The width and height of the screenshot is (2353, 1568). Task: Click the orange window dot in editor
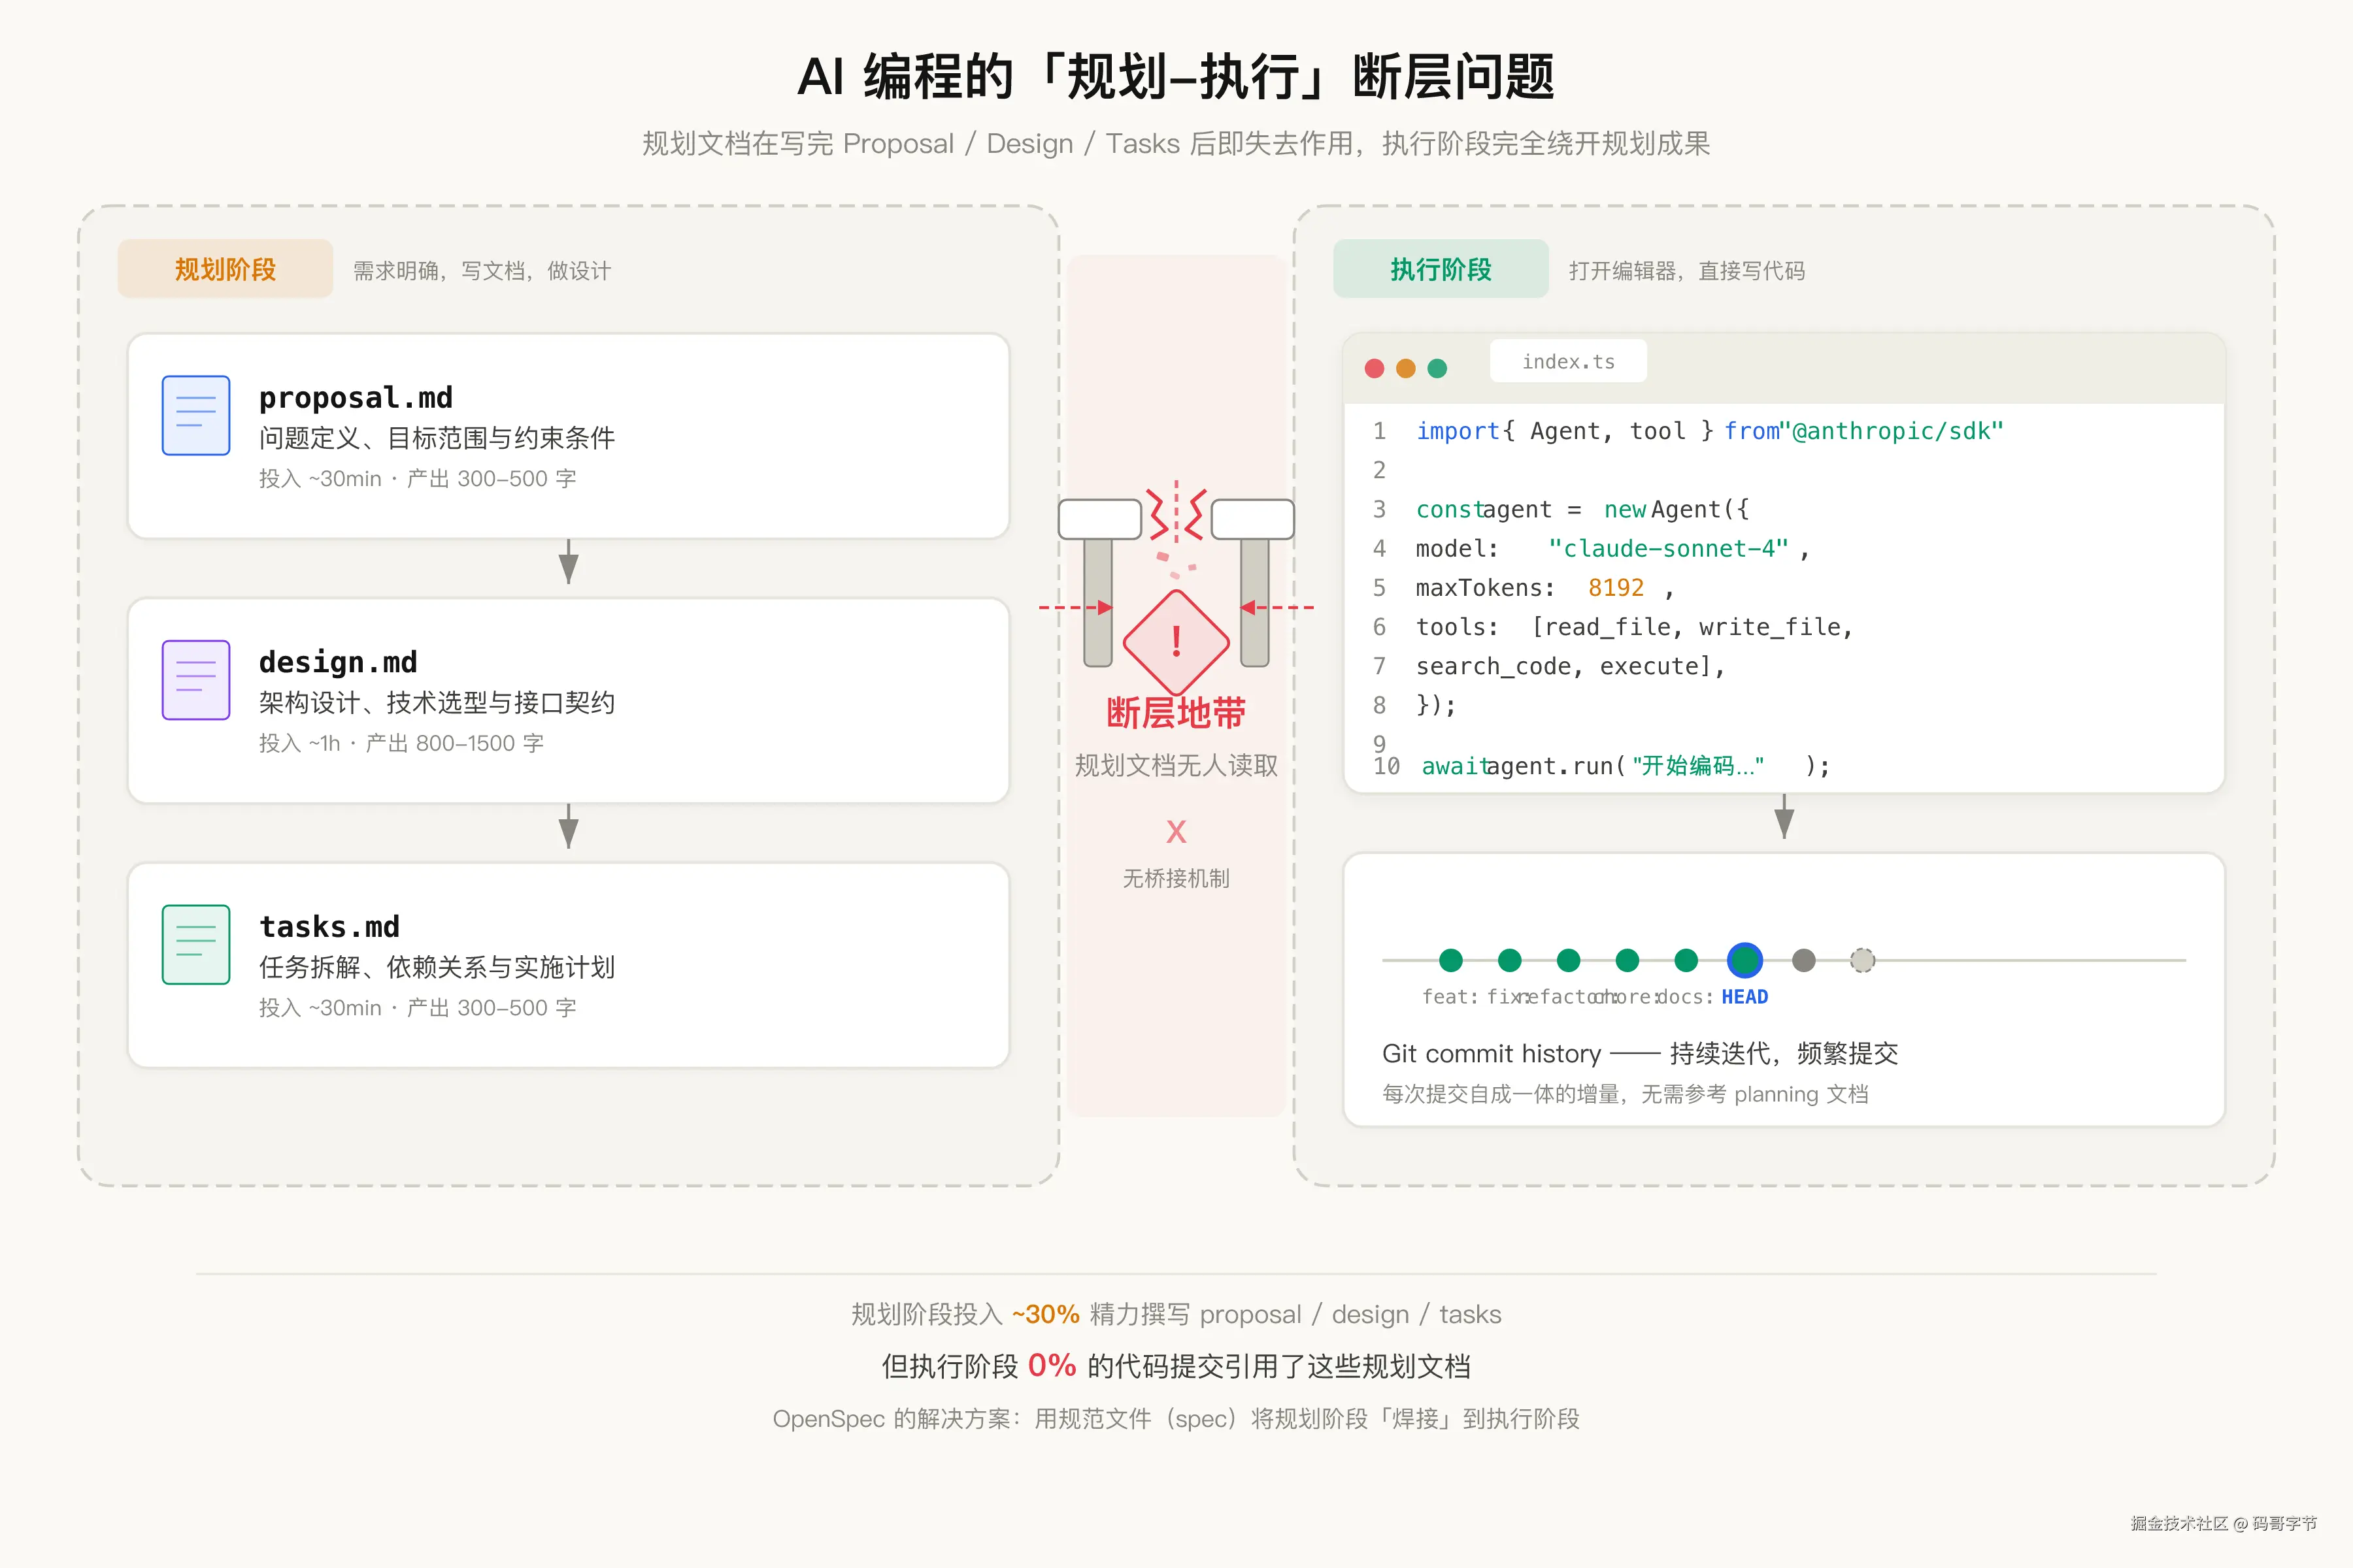coord(1406,368)
